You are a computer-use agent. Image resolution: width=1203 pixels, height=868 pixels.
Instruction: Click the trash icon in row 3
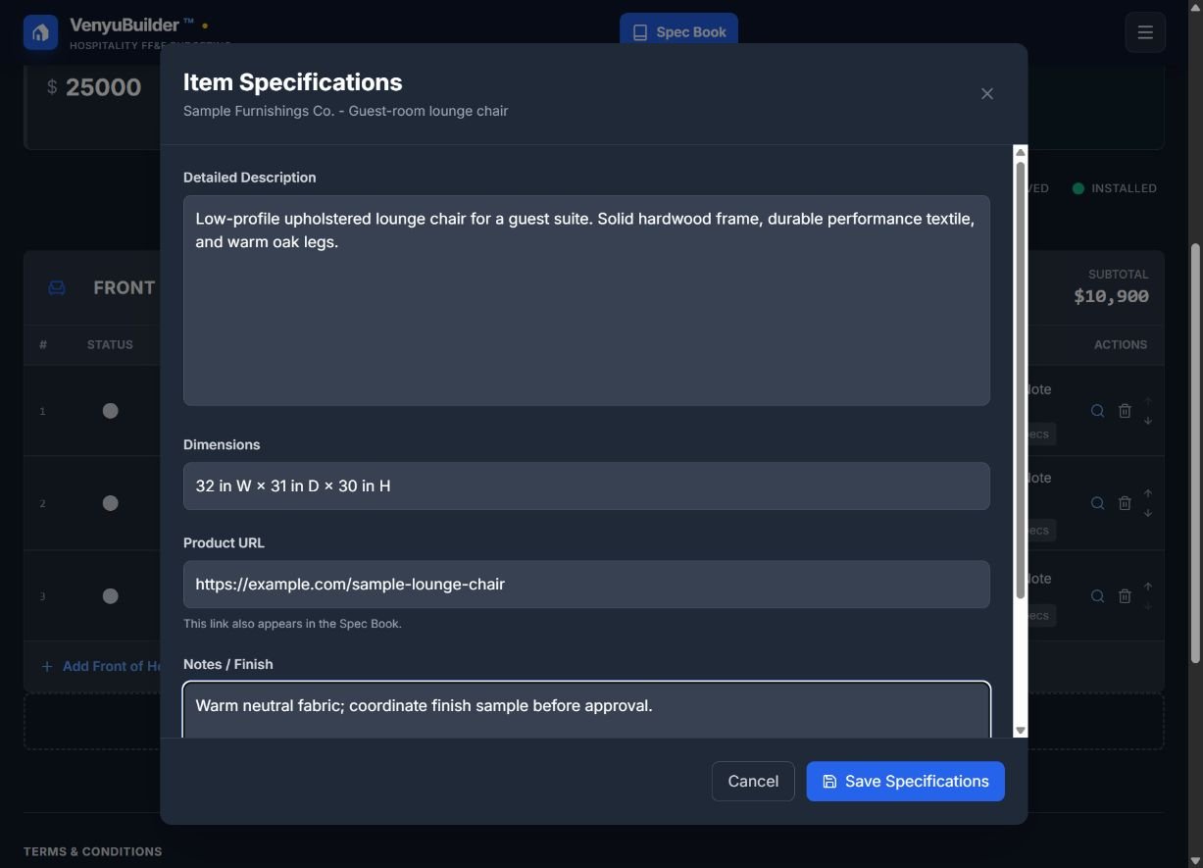click(x=1125, y=596)
